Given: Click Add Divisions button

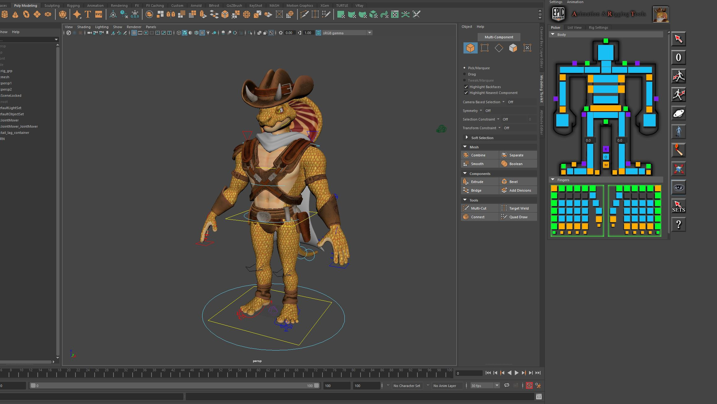Looking at the screenshot, I should pos(518,190).
